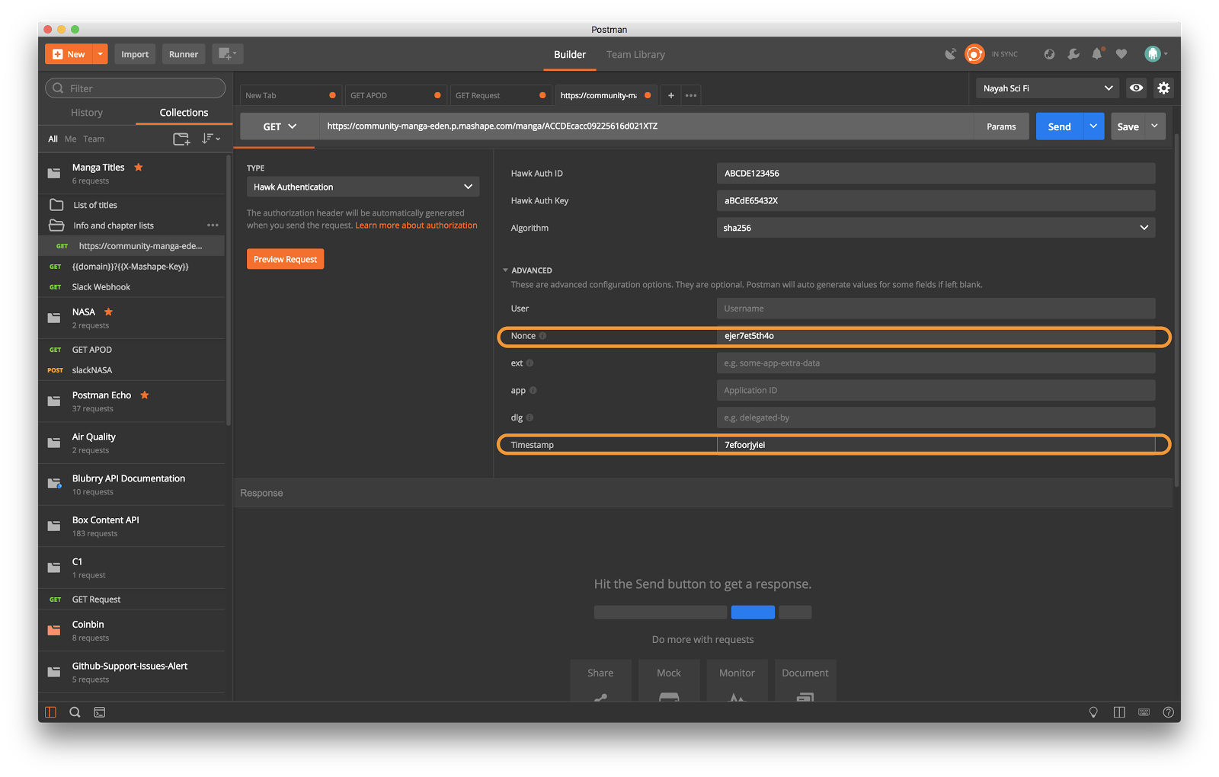The width and height of the screenshot is (1219, 777).
Task: Add a new request tab with plus
Action: pyautogui.click(x=670, y=95)
